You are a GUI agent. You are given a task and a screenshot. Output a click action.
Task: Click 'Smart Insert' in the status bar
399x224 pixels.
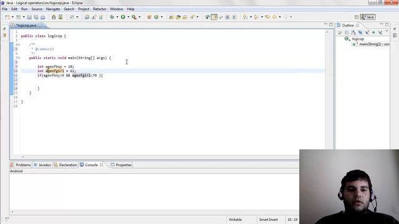pyautogui.click(x=268, y=220)
